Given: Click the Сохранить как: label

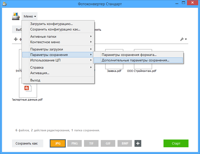Looking at the screenshot, I should pos(27,144).
